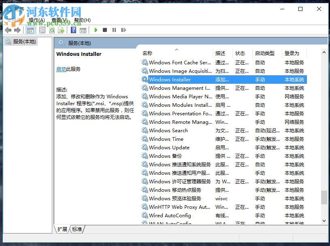The image size is (330, 246).
Task: Switch to the 扩展 tab
Action: point(62,229)
